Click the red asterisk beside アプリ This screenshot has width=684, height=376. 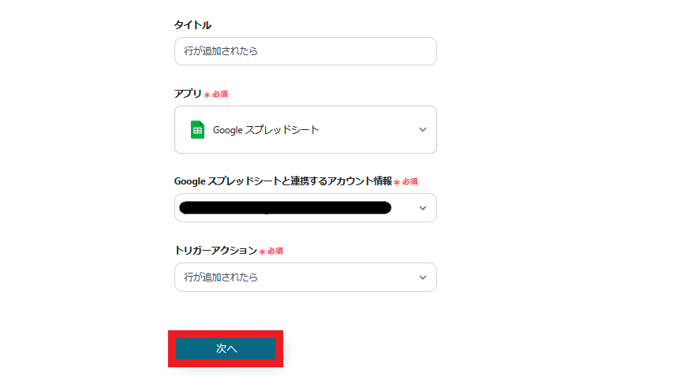(207, 95)
